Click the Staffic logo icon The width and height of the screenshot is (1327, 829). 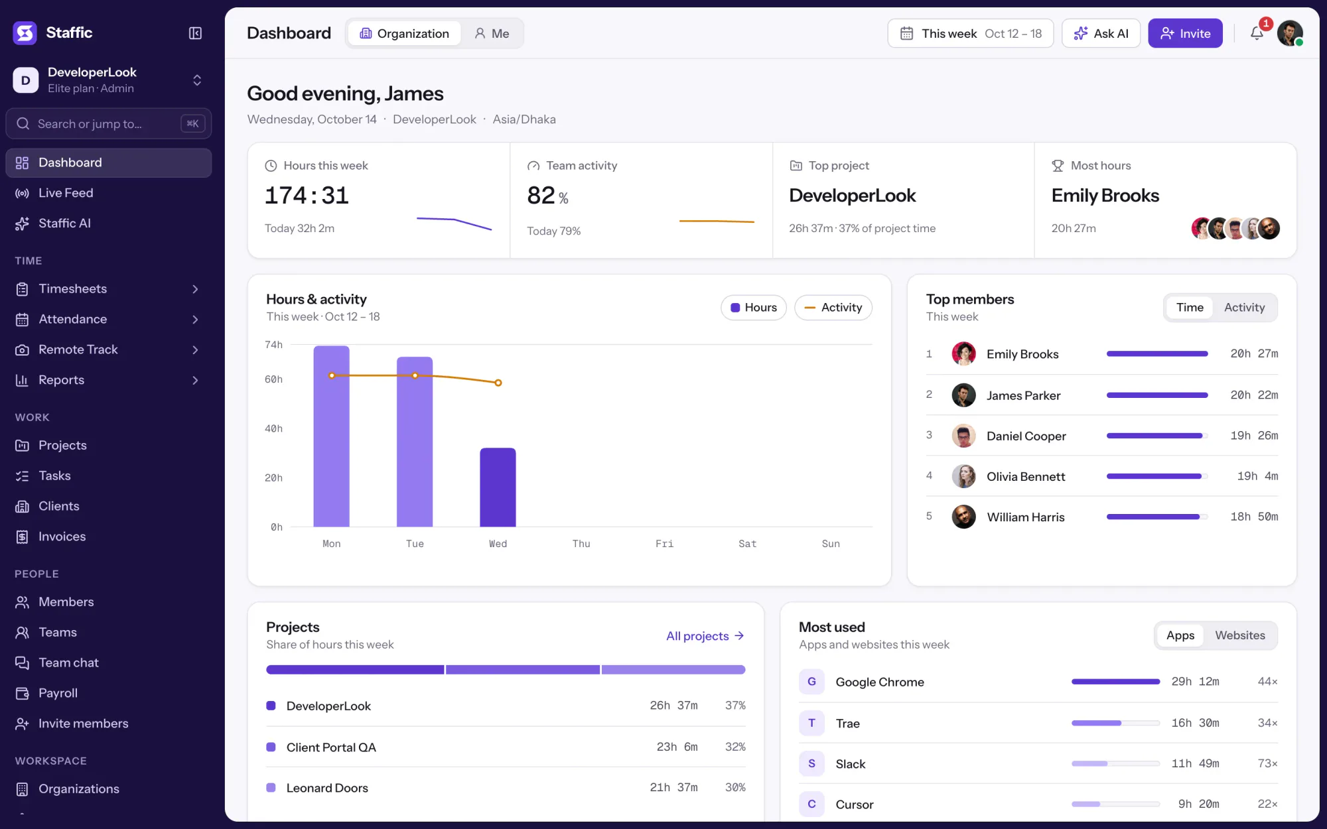pos(25,32)
